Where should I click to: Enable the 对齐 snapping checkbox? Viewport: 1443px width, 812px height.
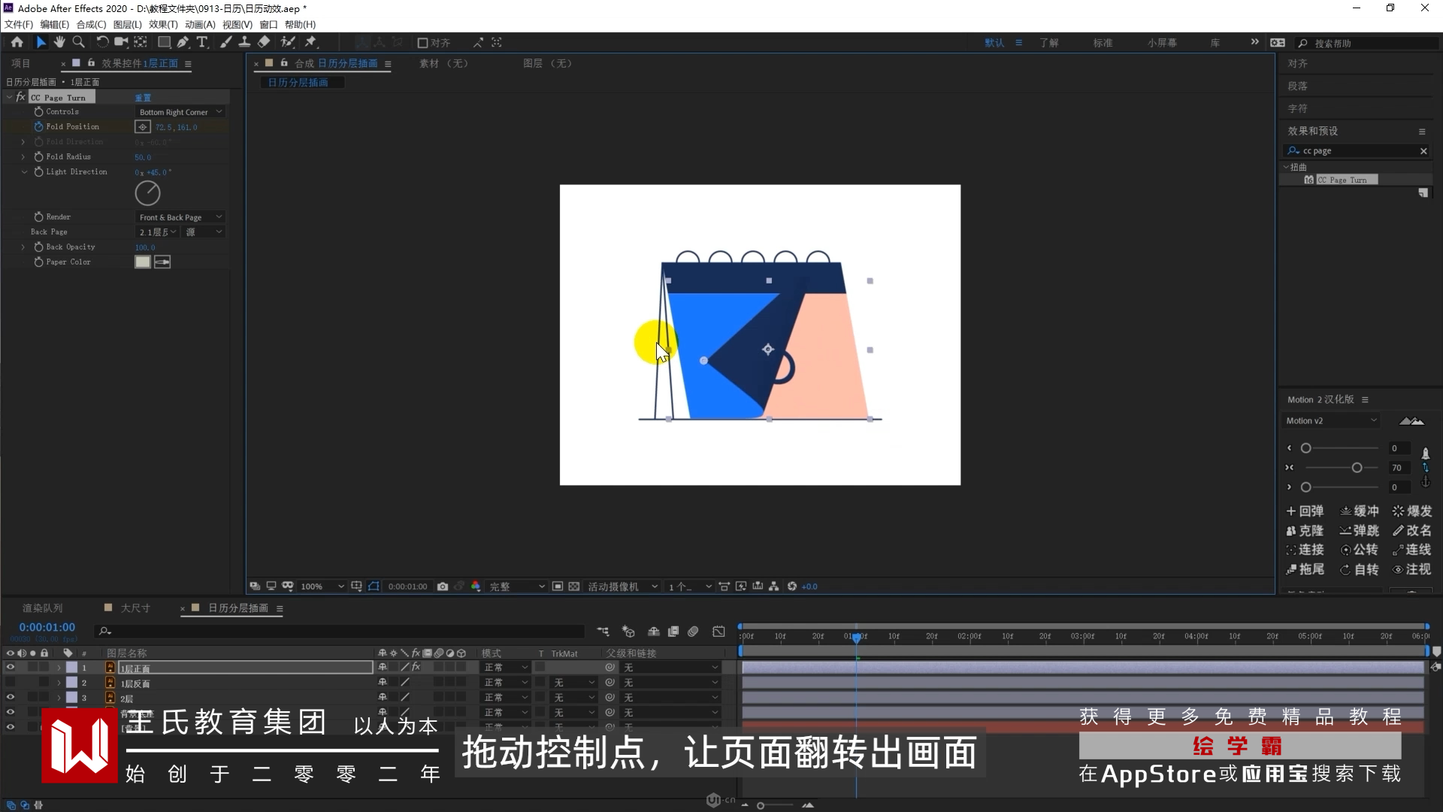[422, 43]
